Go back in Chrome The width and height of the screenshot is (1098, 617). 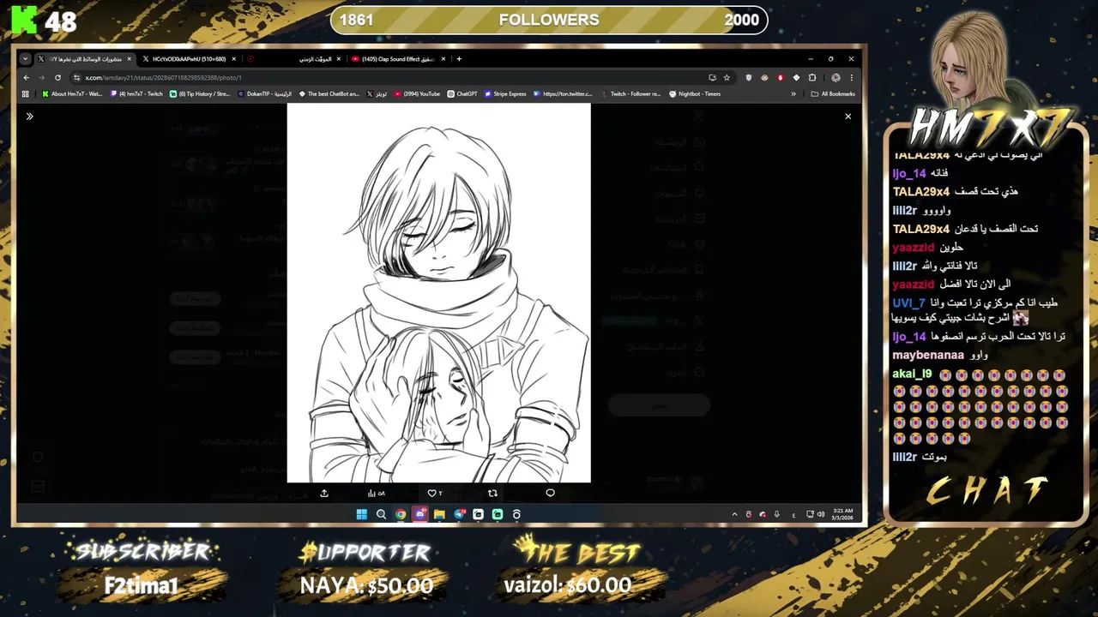click(27, 77)
